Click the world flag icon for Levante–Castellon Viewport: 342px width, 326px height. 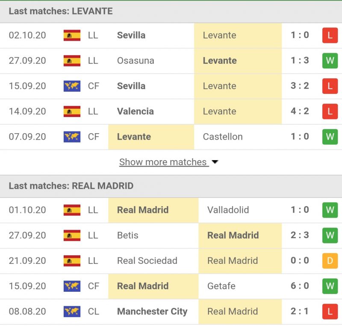(72, 137)
